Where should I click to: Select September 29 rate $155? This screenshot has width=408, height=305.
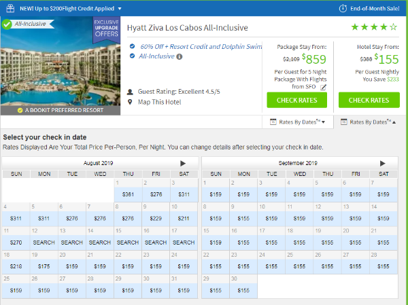click(216, 290)
